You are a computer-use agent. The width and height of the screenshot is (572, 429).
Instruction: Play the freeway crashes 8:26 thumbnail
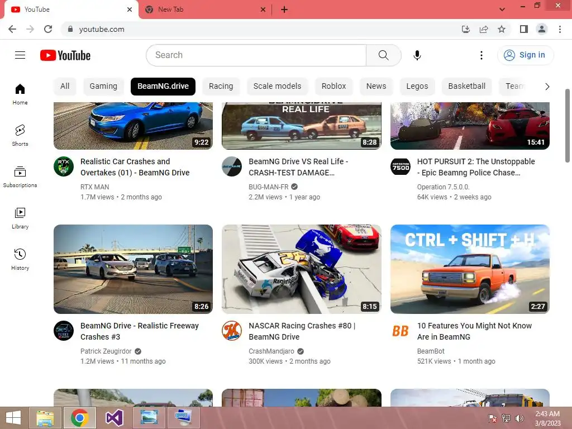click(x=133, y=269)
